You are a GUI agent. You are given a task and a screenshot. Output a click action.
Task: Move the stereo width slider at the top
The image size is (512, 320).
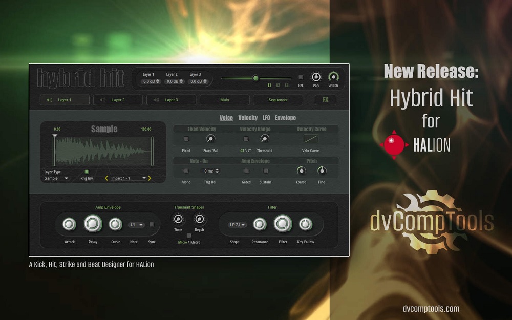tap(257, 78)
